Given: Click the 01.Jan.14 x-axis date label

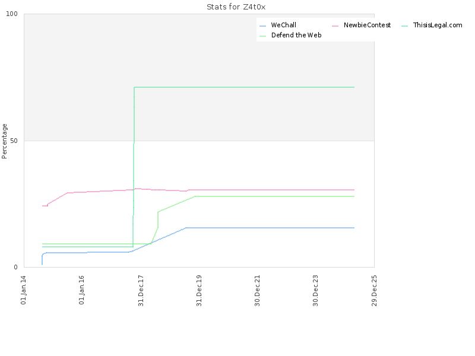Looking at the screenshot, I should tap(24, 290).
